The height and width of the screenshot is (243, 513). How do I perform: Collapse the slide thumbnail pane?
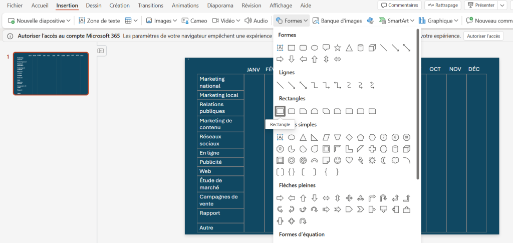coord(101,51)
